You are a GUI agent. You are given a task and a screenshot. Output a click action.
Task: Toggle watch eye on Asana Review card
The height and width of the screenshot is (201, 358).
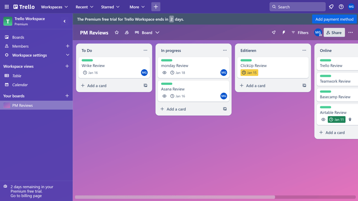(x=164, y=96)
